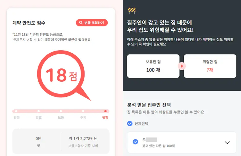Click the barricade warning icon
The image size is (241, 156).
pyautogui.click(x=132, y=11)
